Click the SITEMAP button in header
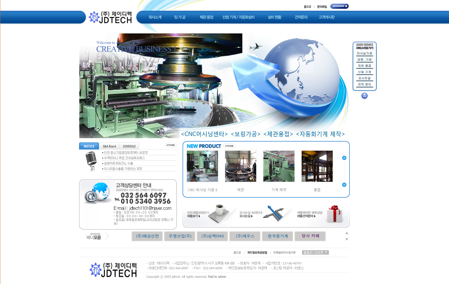This screenshot has width=449, height=284. point(340,6)
